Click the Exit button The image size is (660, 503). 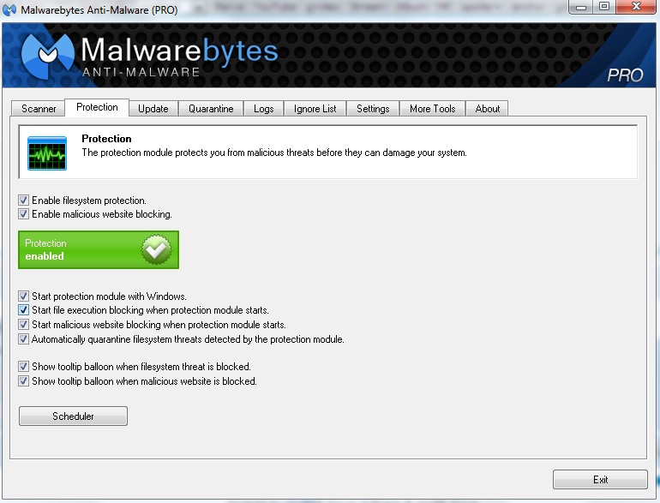tap(600, 479)
